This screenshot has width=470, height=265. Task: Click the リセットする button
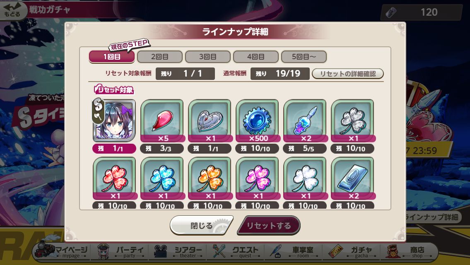pyautogui.click(x=269, y=225)
